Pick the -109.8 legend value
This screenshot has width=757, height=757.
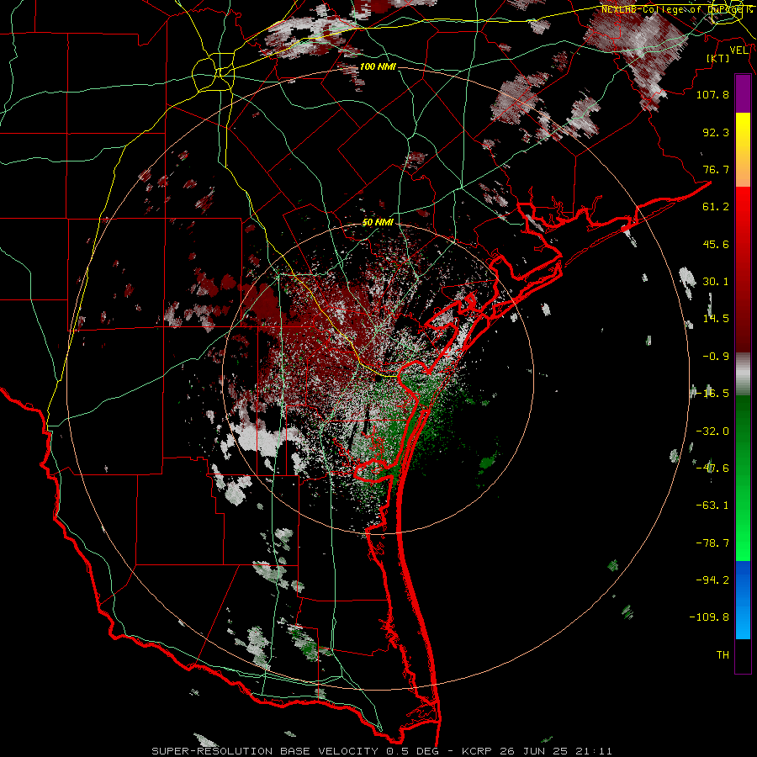coord(710,617)
